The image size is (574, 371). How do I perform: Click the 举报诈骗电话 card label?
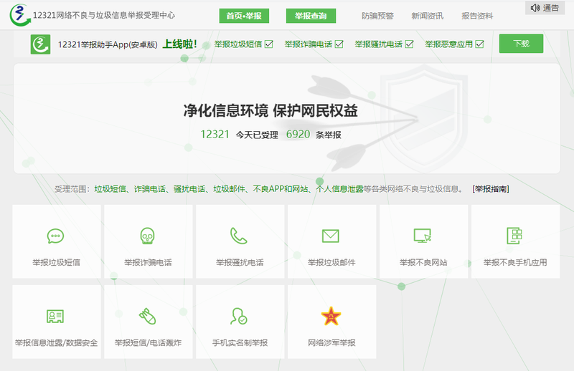click(148, 262)
